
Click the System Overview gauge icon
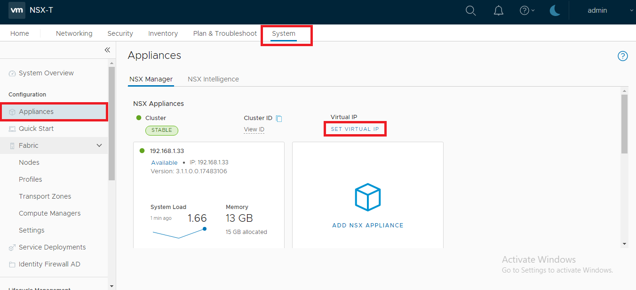[x=12, y=73]
